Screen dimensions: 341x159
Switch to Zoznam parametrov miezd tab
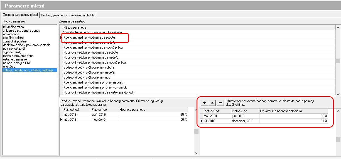point(20,15)
